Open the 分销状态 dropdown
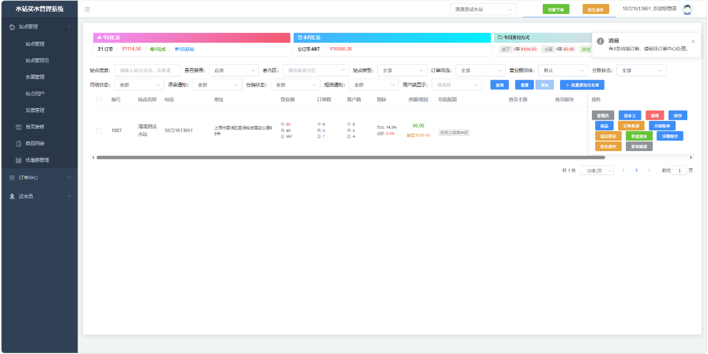Image resolution: width=708 pixels, height=354 pixels. click(295, 85)
